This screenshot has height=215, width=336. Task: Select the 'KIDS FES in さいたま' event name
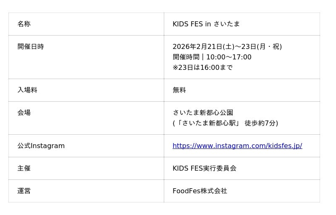pyautogui.click(x=206, y=24)
